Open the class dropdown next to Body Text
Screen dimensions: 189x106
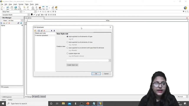(x=35, y=12)
